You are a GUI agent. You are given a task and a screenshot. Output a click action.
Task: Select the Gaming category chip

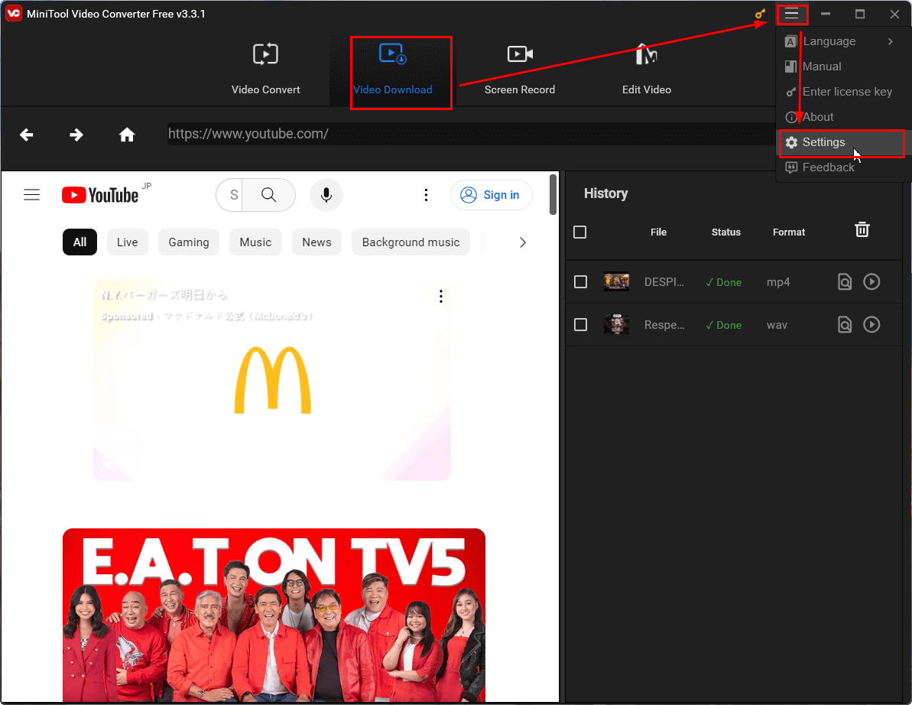point(189,242)
